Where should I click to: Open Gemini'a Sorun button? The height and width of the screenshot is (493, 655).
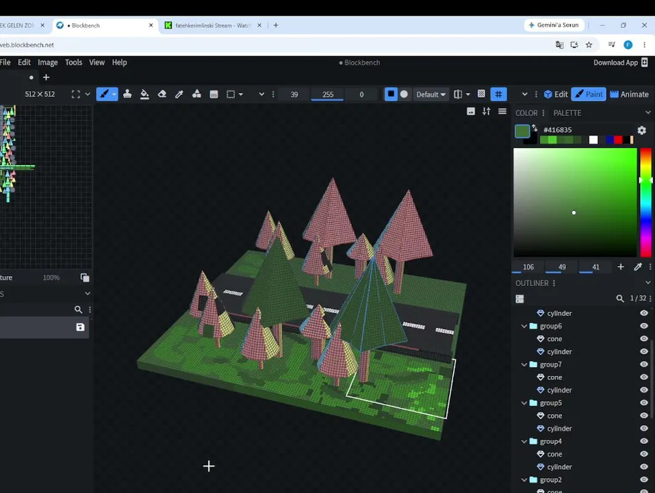(554, 25)
